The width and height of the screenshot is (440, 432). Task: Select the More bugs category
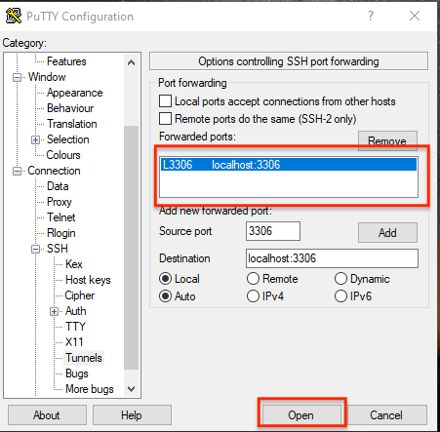click(x=90, y=389)
